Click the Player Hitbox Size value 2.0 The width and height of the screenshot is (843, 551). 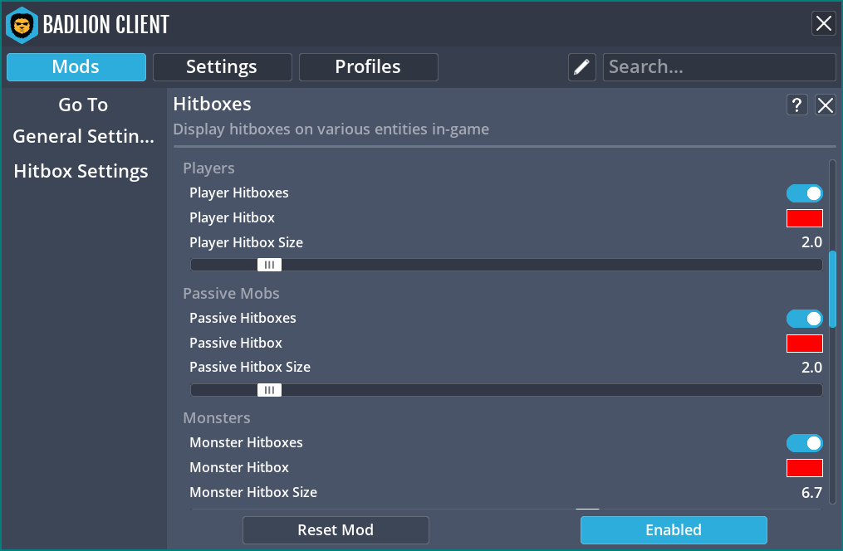(811, 242)
